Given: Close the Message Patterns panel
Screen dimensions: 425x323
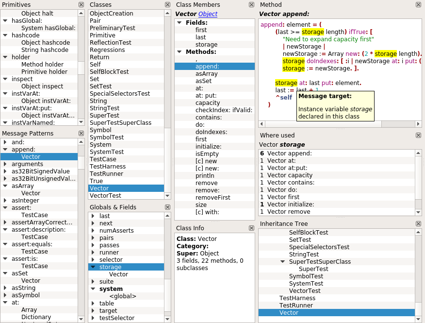Looking at the screenshot, I should point(81,133).
